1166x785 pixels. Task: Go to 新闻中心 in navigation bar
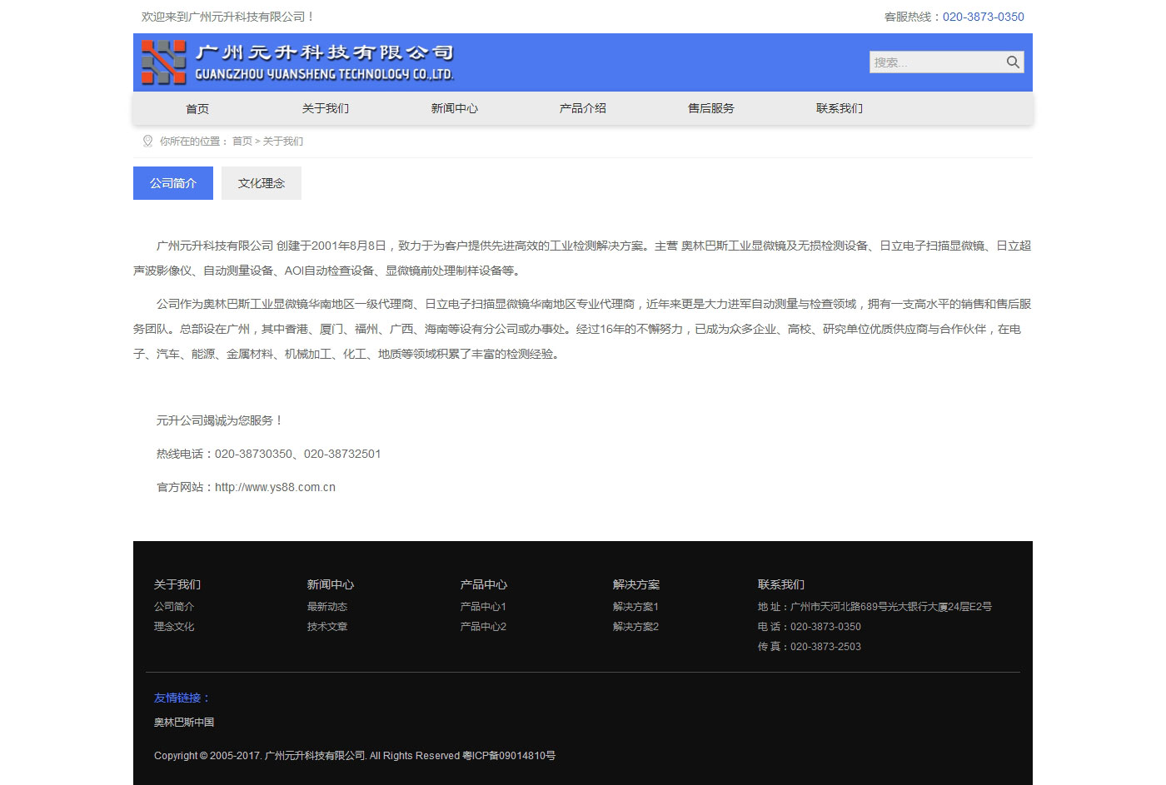(454, 109)
